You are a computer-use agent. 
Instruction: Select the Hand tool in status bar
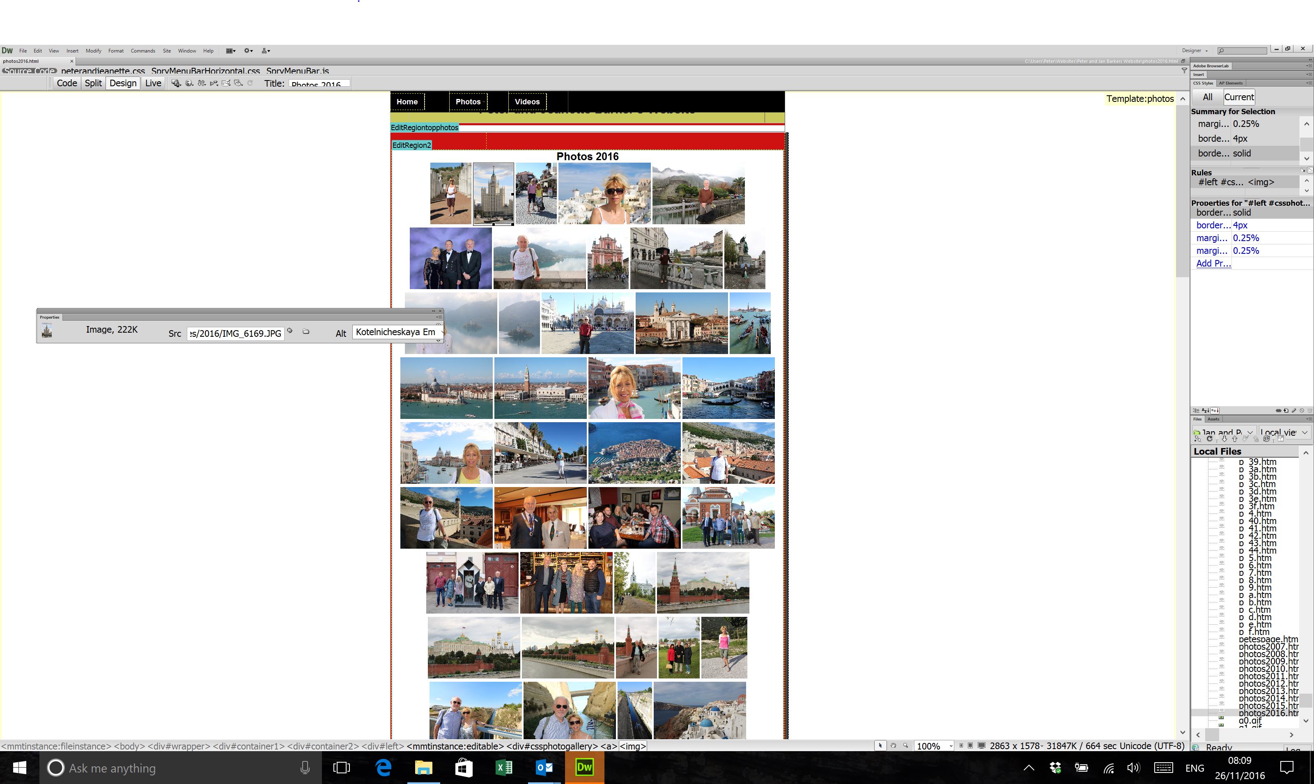pos(893,745)
